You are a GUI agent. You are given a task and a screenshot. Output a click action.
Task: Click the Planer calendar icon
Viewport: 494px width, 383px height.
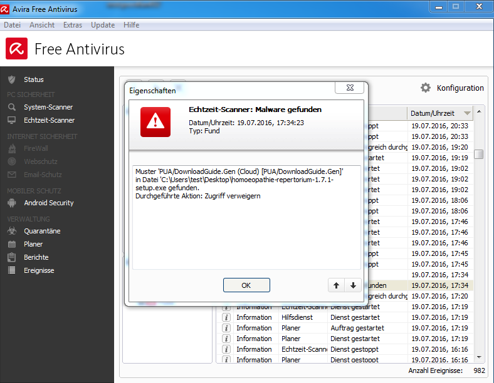coord(12,244)
